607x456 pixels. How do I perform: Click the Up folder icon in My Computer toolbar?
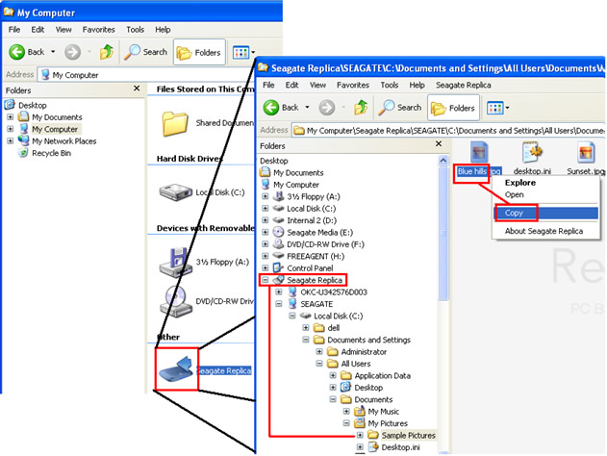coord(108,52)
